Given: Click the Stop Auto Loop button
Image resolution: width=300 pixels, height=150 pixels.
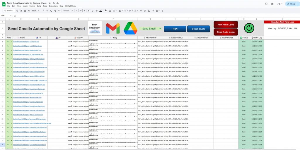Looking at the screenshot, I should coord(226,32).
